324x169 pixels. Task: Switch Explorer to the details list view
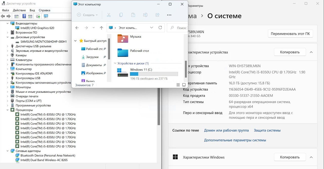(x=178, y=85)
